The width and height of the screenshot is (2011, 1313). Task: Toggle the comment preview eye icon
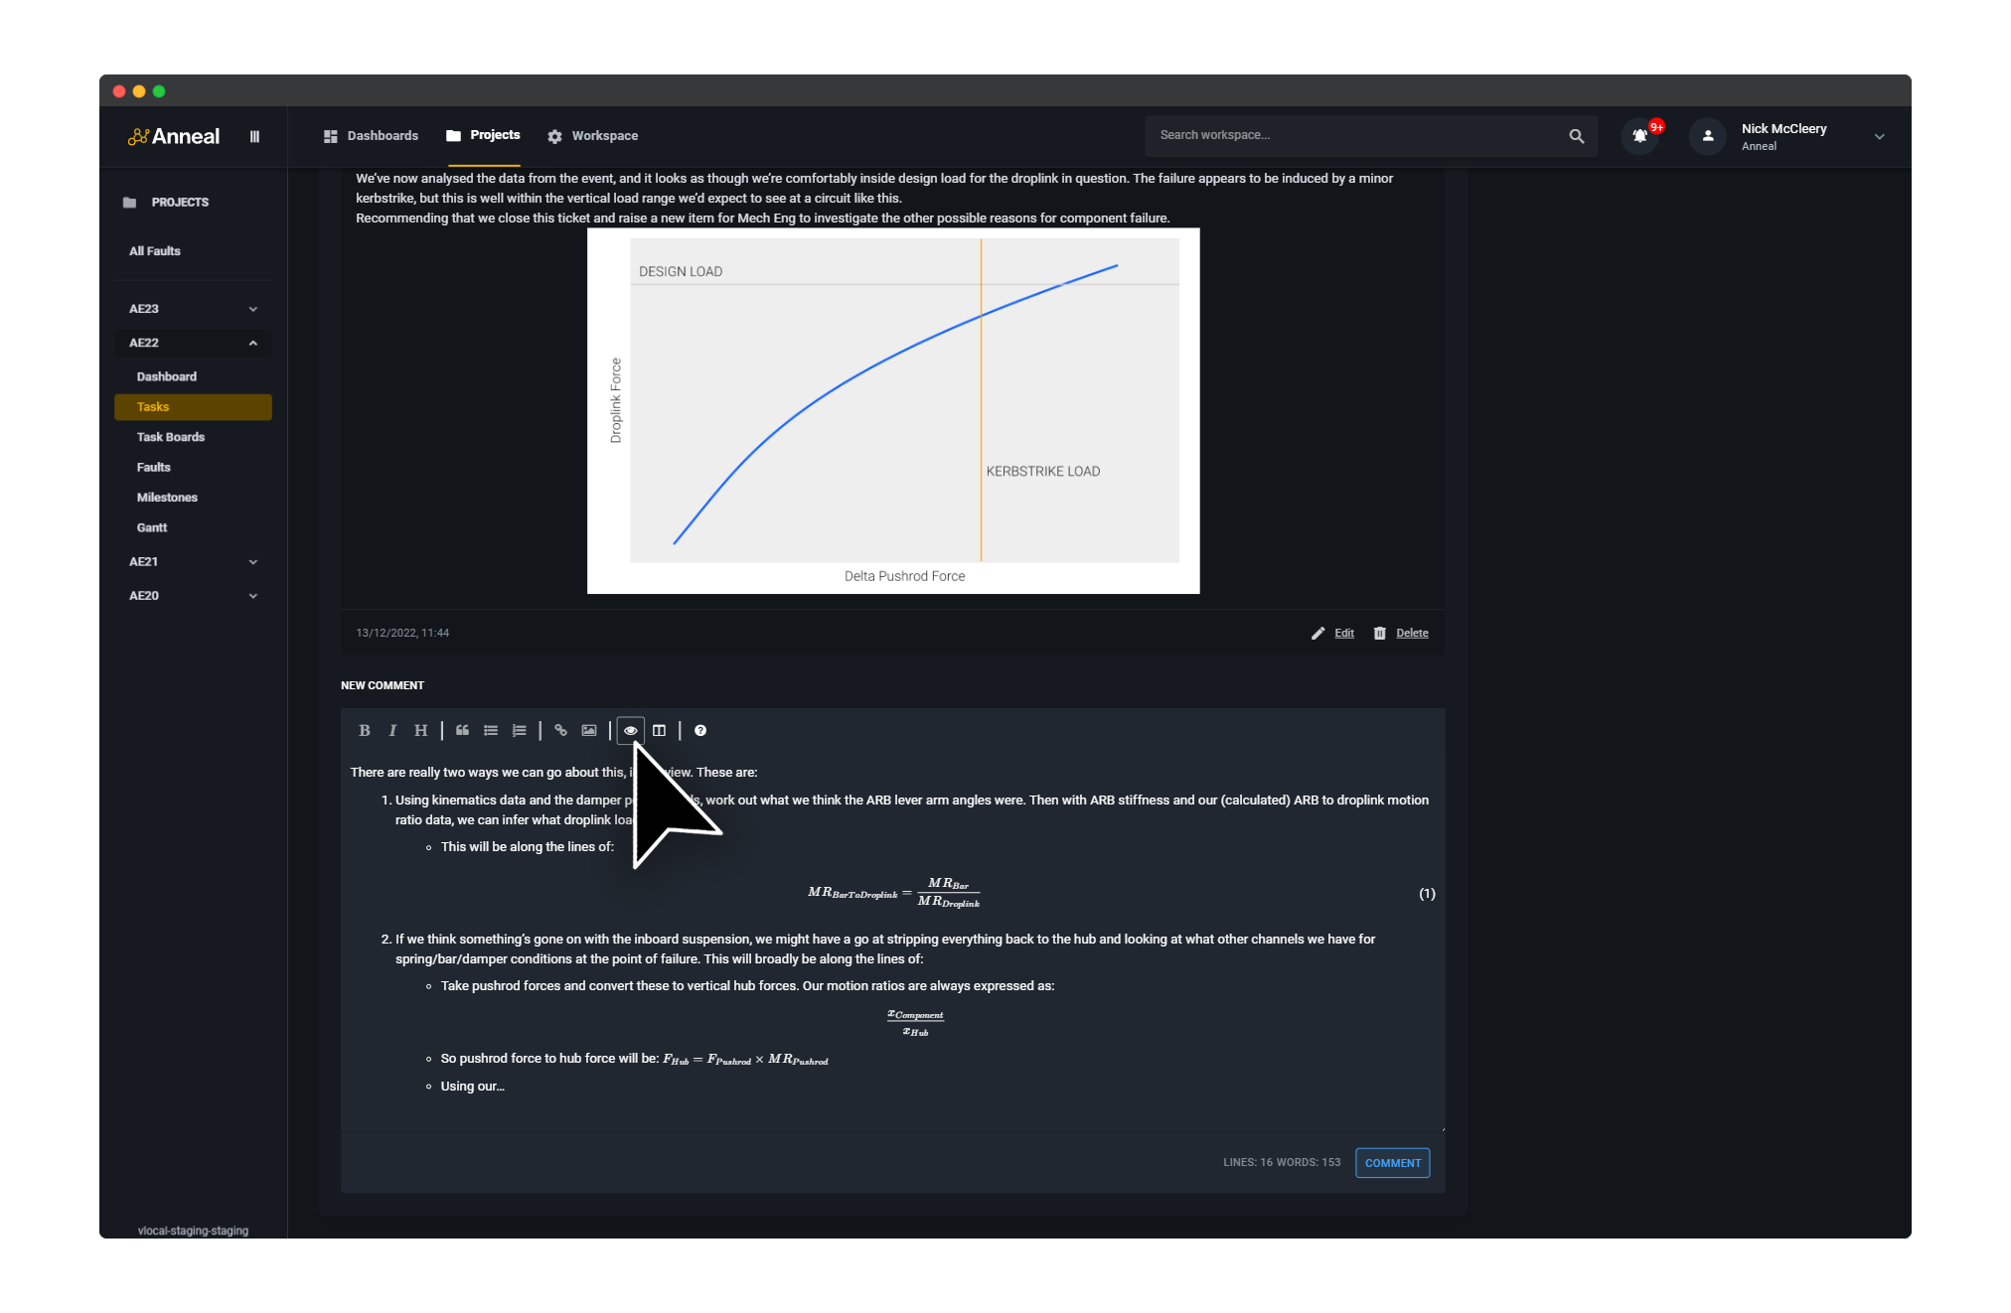click(x=630, y=730)
